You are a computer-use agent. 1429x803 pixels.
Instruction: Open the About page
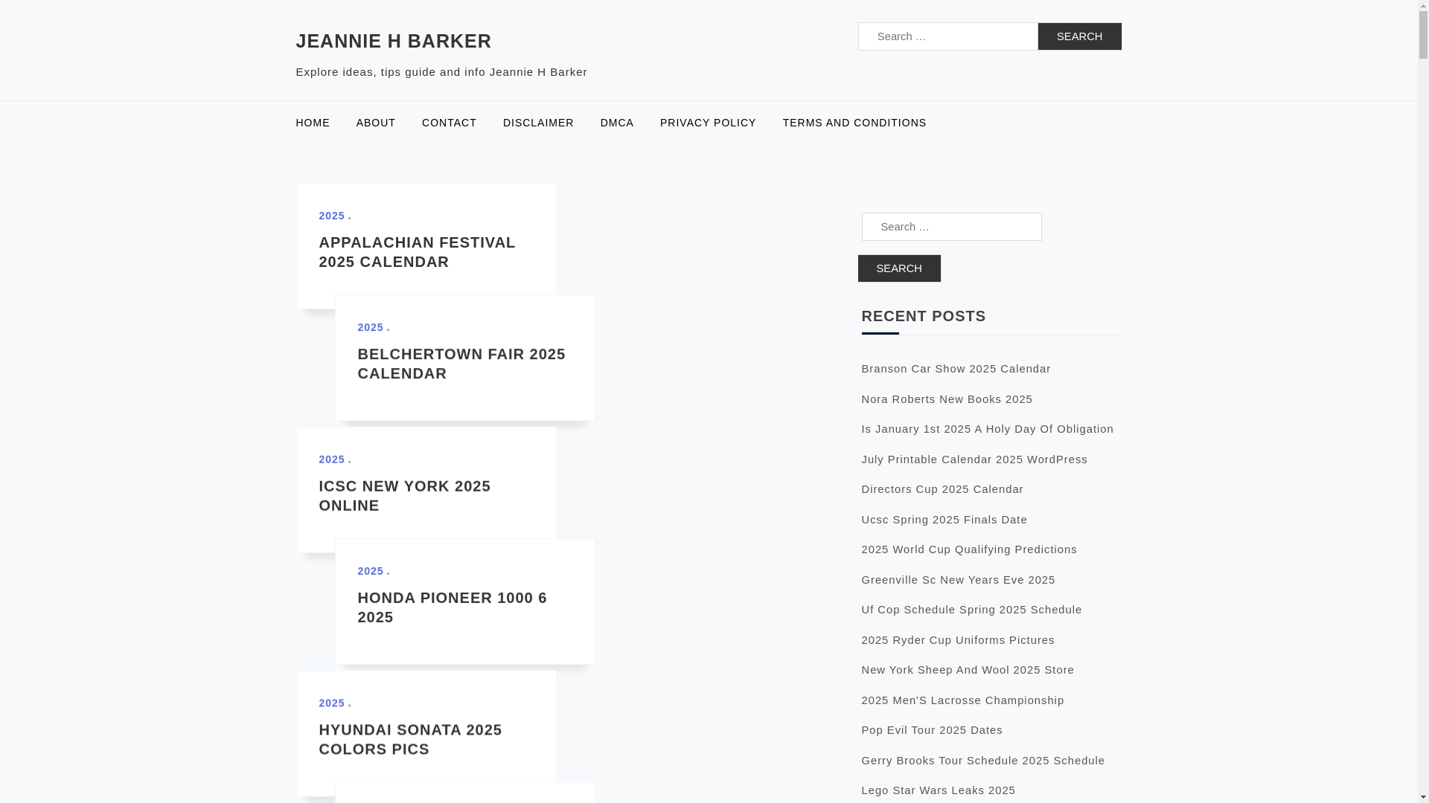376,123
